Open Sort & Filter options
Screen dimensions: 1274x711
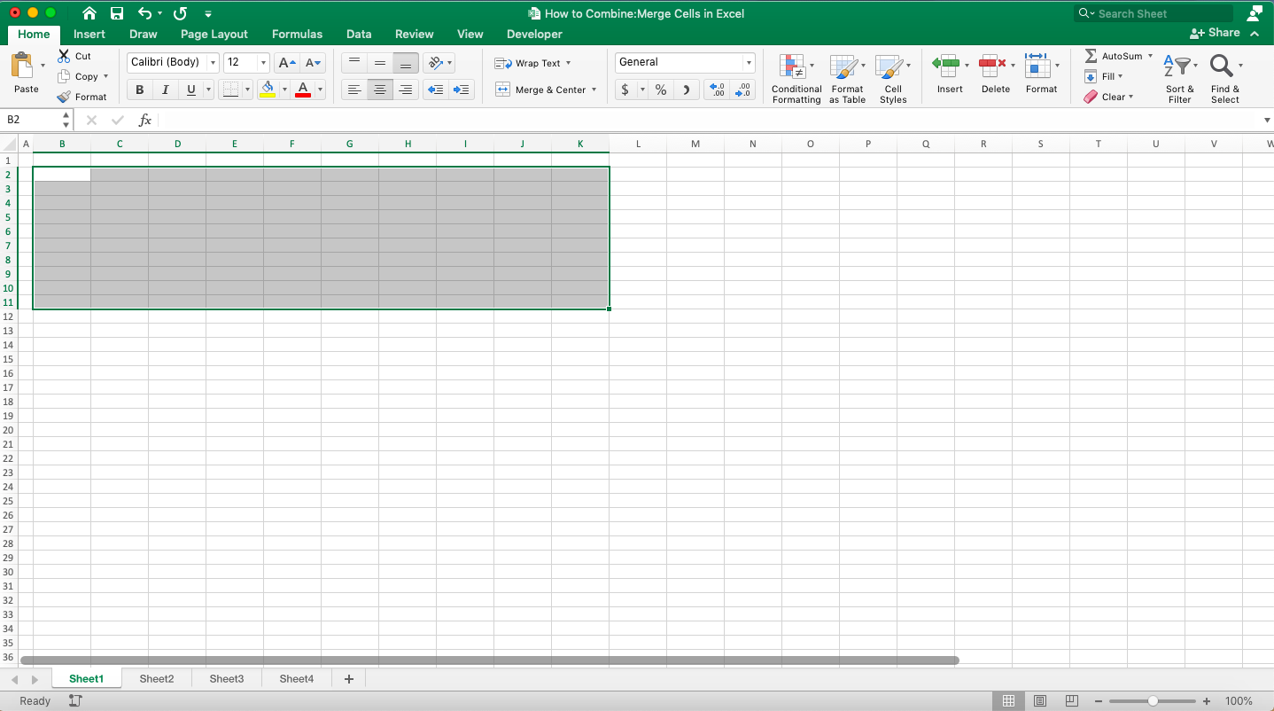click(x=1180, y=79)
